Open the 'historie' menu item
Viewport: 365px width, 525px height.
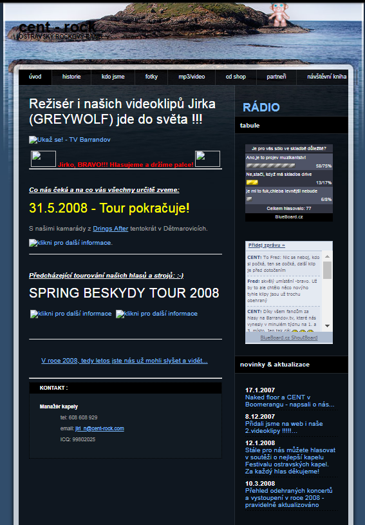pos(71,77)
